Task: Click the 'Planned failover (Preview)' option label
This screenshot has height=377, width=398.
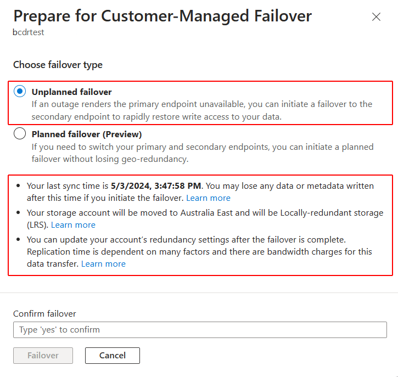Action: (x=87, y=134)
